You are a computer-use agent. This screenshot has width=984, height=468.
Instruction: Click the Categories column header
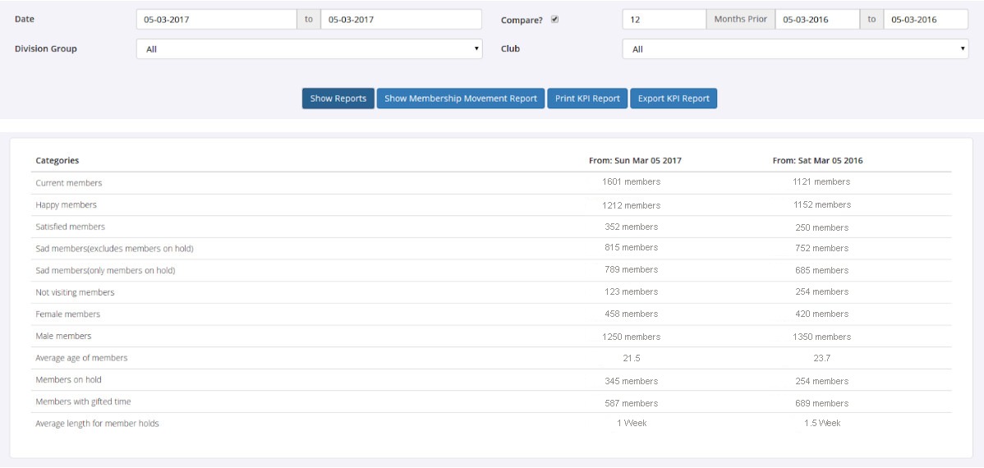click(x=57, y=161)
